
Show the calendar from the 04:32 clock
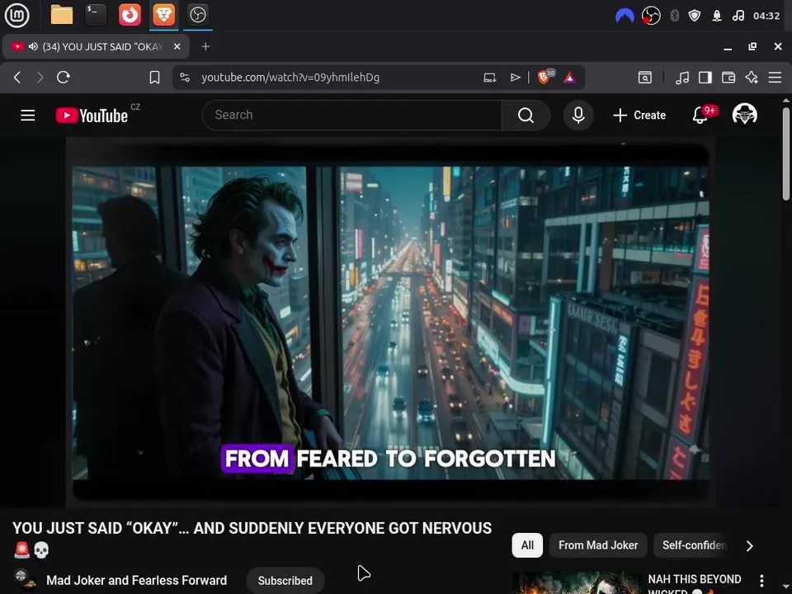click(x=766, y=16)
